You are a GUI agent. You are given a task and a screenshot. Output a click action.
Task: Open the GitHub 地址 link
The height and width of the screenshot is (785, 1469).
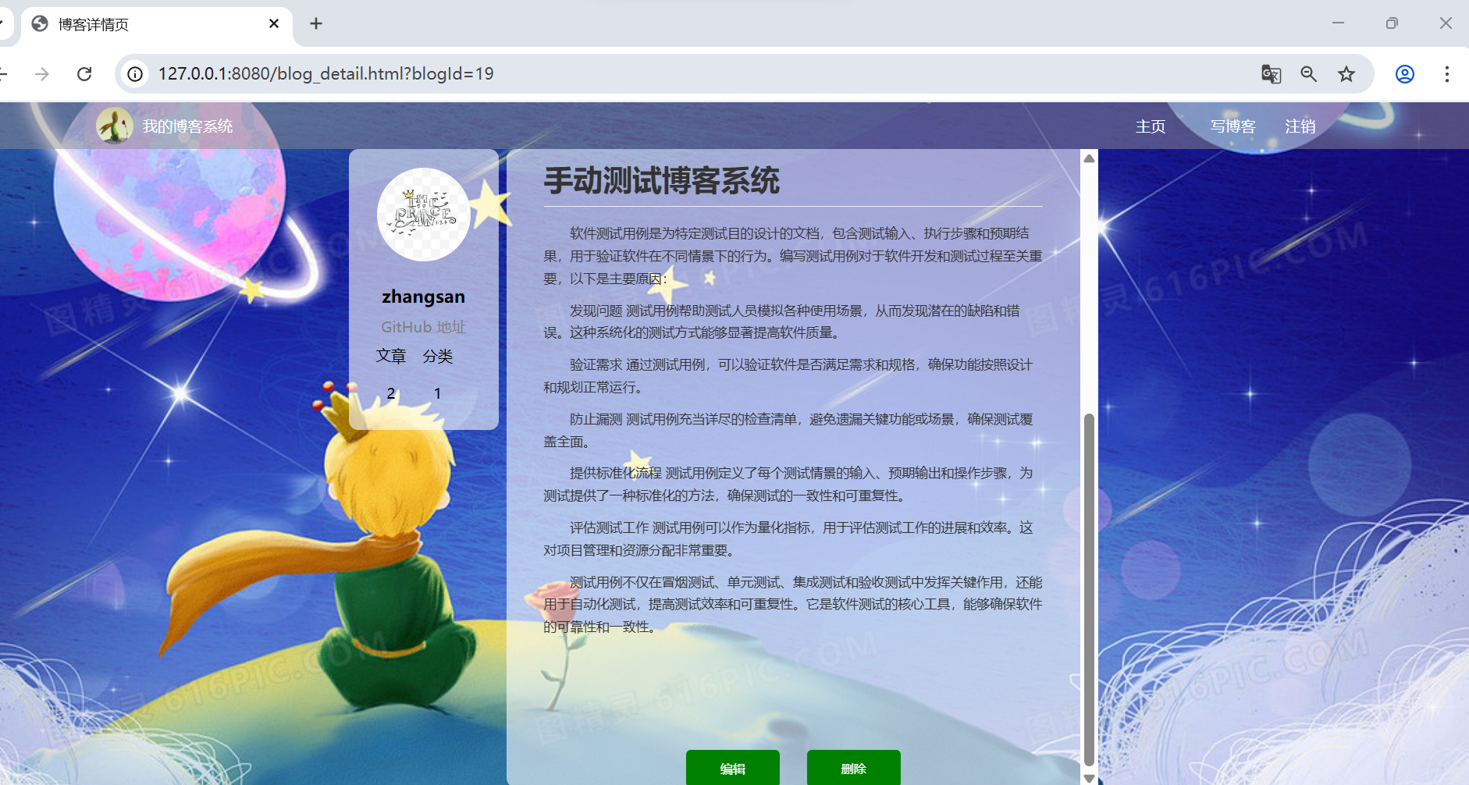click(423, 327)
